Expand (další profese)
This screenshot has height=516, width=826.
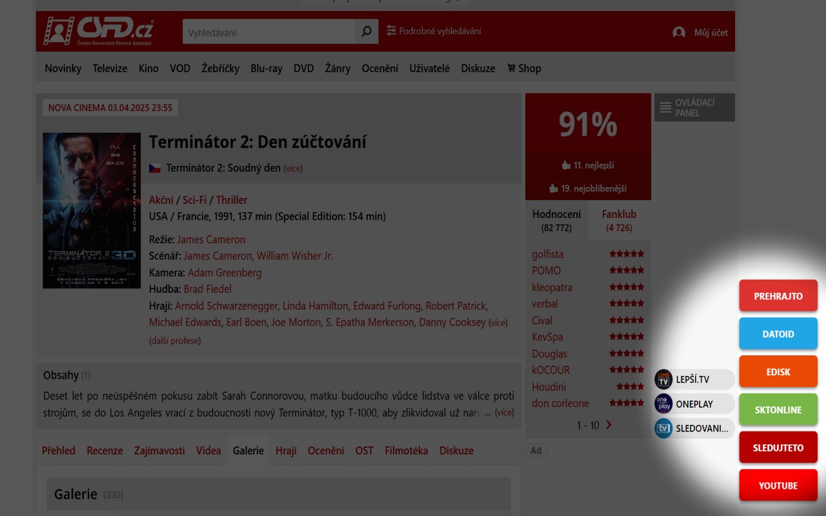175,340
